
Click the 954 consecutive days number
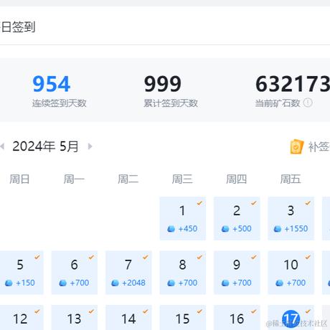pyautogui.click(x=52, y=84)
